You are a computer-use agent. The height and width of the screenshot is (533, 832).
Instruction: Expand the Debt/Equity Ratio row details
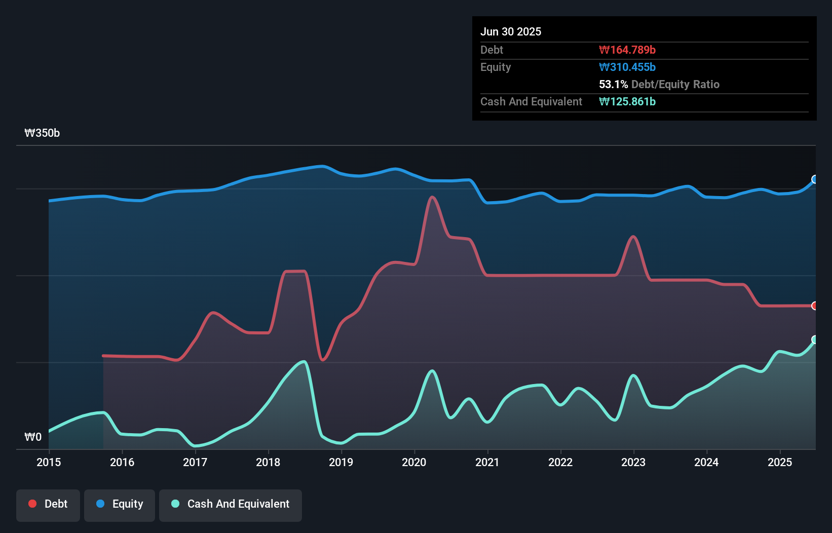tap(659, 84)
